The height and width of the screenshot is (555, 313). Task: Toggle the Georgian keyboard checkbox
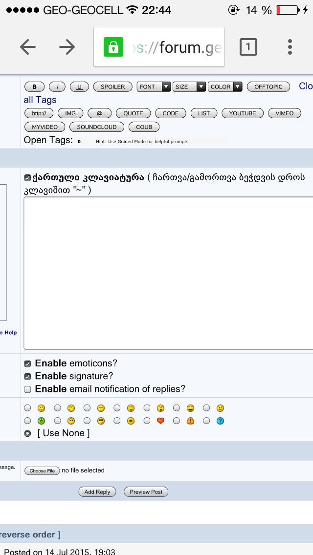(x=27, y=177)
